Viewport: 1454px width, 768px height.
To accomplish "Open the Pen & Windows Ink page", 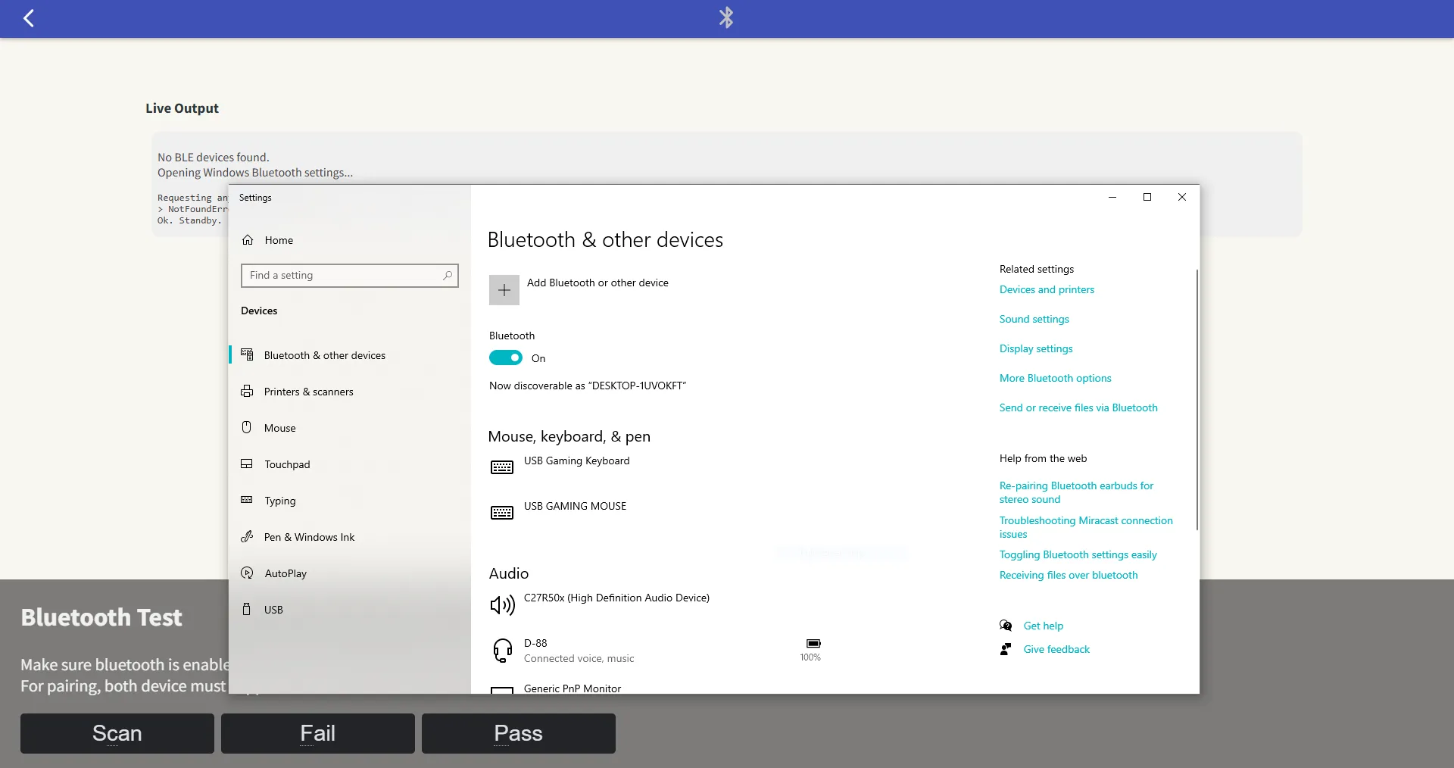I will click(x=309, y=537).
